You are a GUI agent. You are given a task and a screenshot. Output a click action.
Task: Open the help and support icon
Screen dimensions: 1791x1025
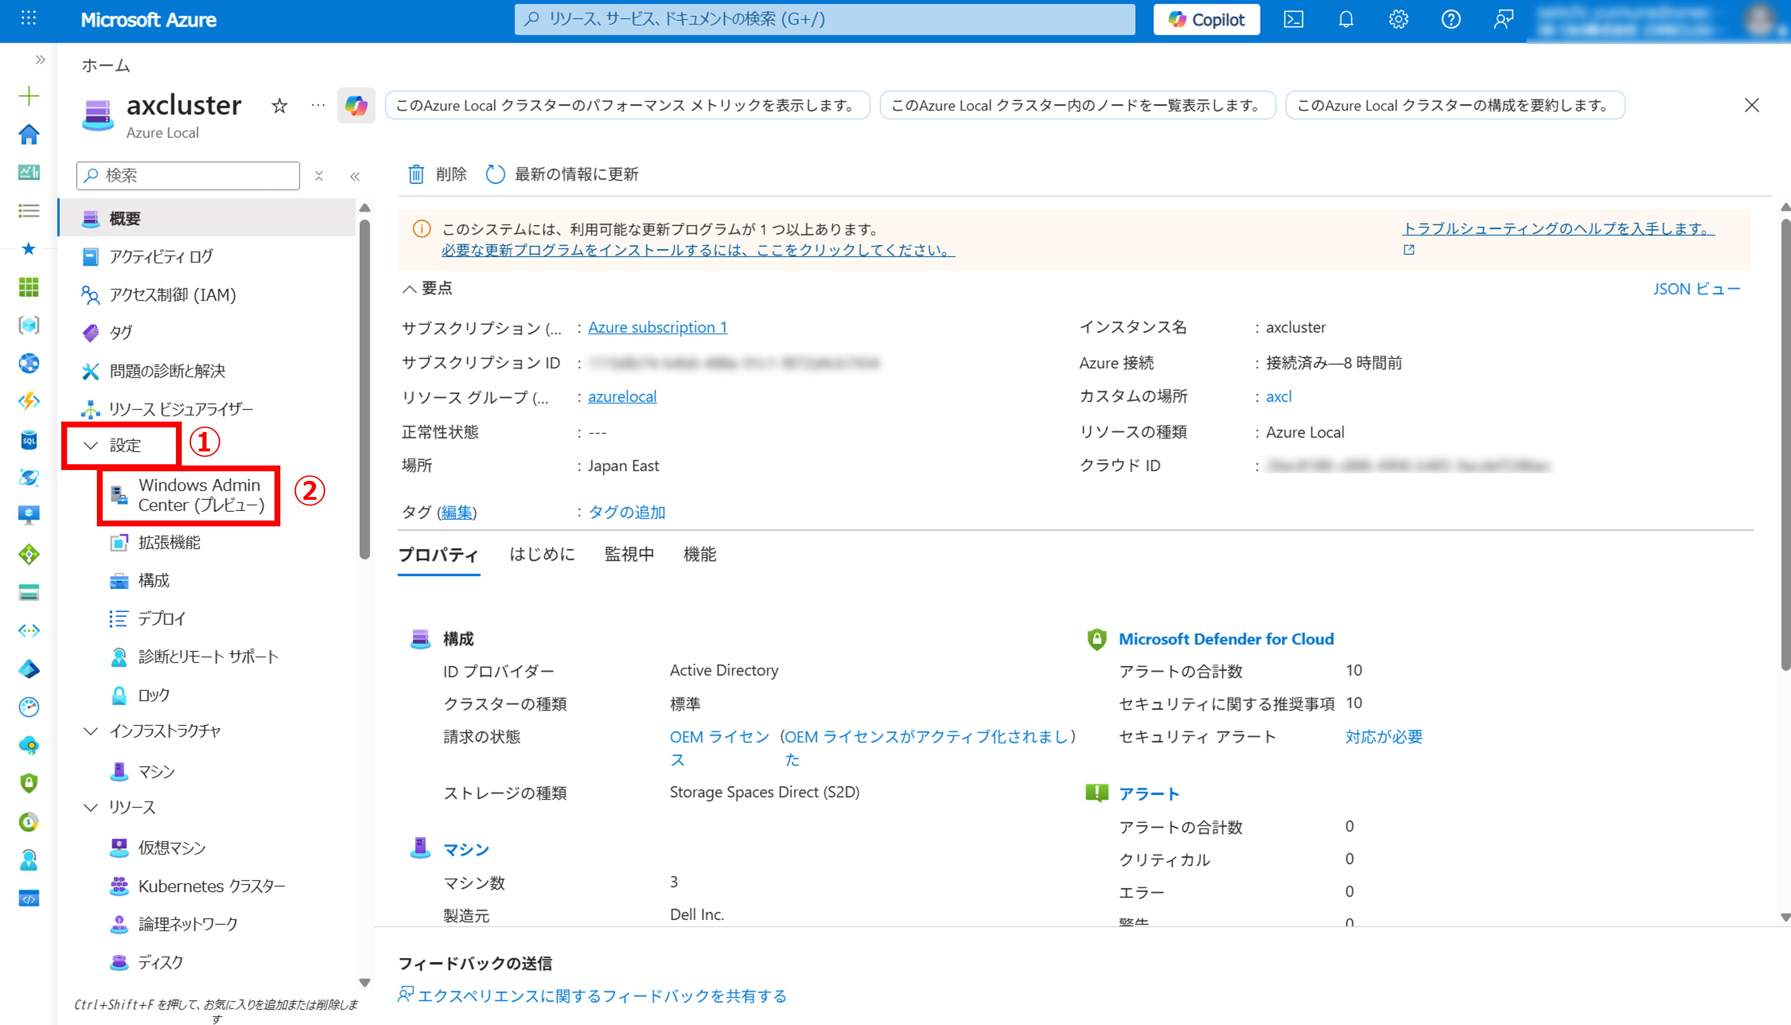[x=1450, y=19]
